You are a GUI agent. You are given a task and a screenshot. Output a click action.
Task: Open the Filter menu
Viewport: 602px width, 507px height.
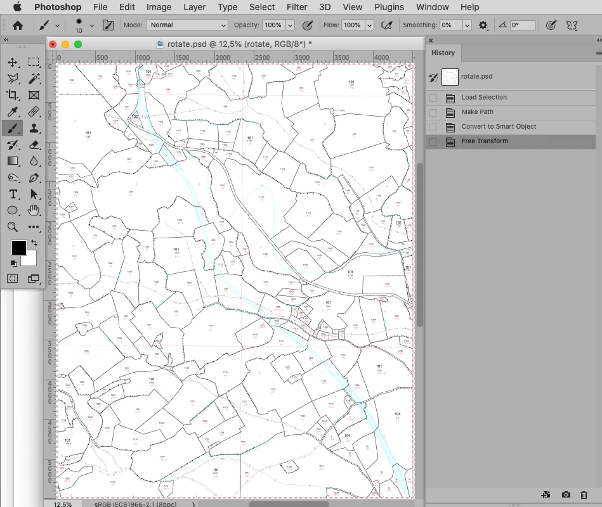(x=297, y=7)
